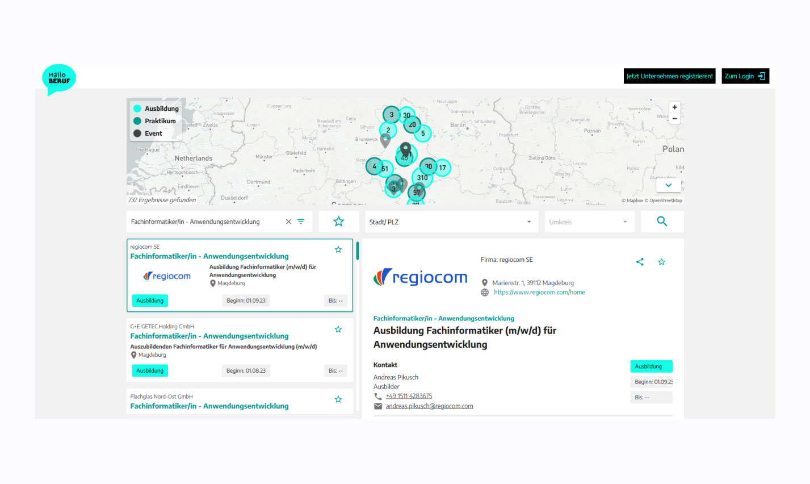Image resolution: width=810 pixels, height=484 pixels.
Task: Click Jetzt Unternehmen registrieren! button
Action: point(670,76)
